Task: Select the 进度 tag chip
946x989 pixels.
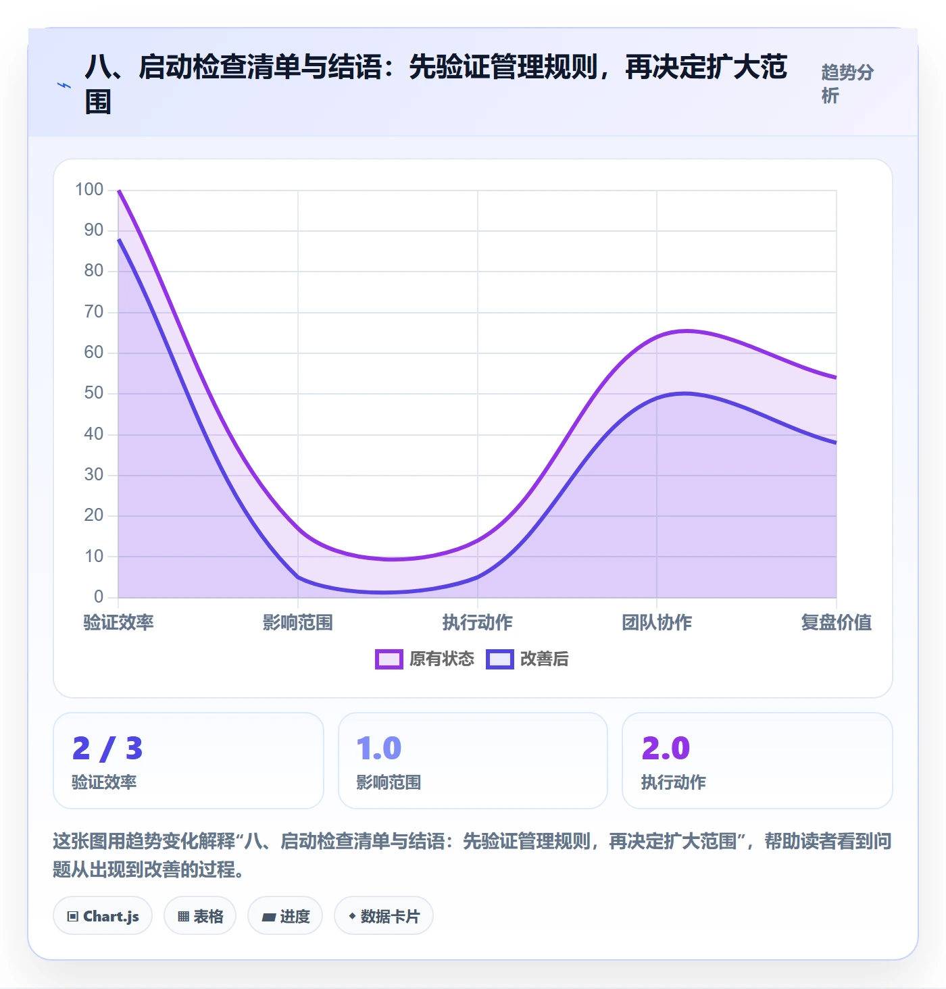Action: pos(285,916)
